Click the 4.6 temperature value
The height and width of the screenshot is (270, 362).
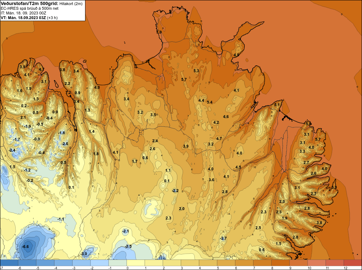[226, 117]
